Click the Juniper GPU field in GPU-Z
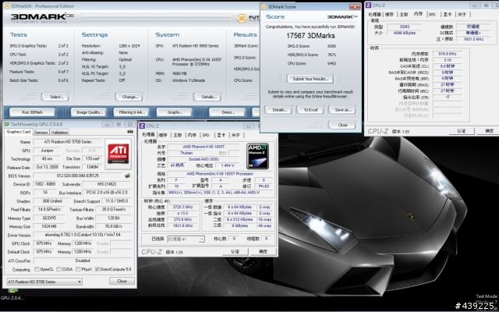Image resolution: width=499 pixels, height=312 pixels. coord(47,151)
